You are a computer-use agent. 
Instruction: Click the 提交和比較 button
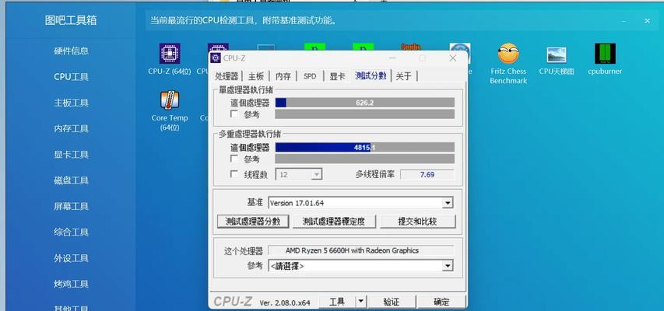point(417,222)
